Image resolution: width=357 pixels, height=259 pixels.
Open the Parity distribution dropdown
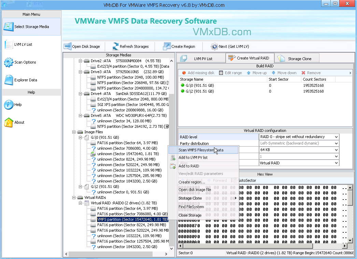click(336, 144)
